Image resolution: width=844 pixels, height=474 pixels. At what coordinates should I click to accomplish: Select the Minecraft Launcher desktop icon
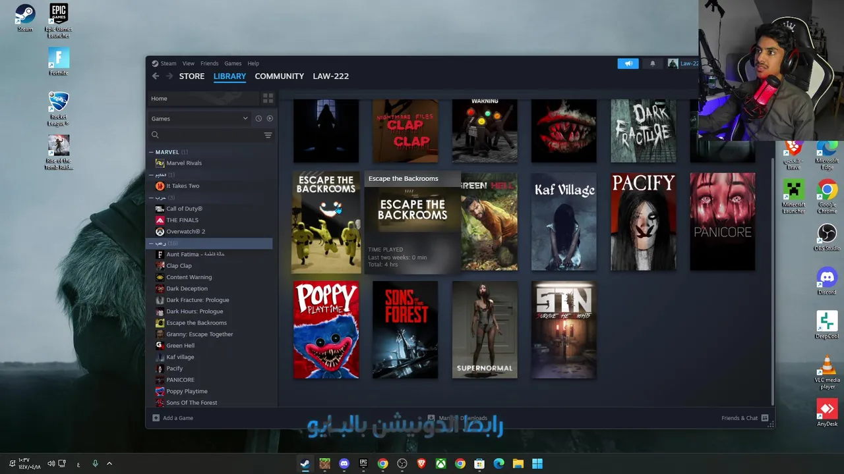(x=794, y=197)
